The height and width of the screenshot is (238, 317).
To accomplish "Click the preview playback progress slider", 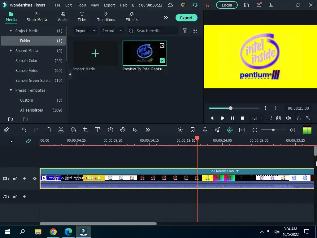I will pos(234,108).
